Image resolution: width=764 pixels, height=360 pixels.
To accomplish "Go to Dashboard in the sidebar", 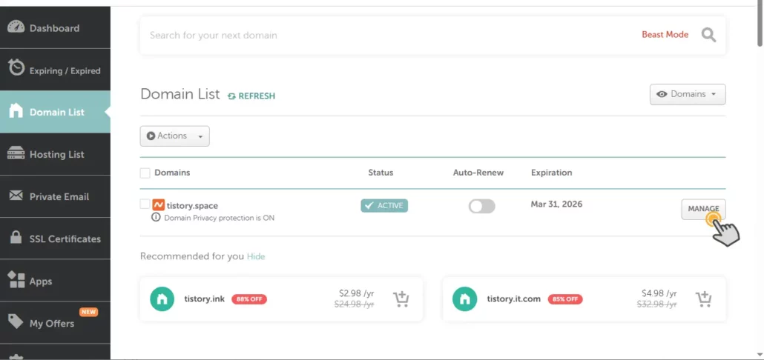I will (55, 28).
